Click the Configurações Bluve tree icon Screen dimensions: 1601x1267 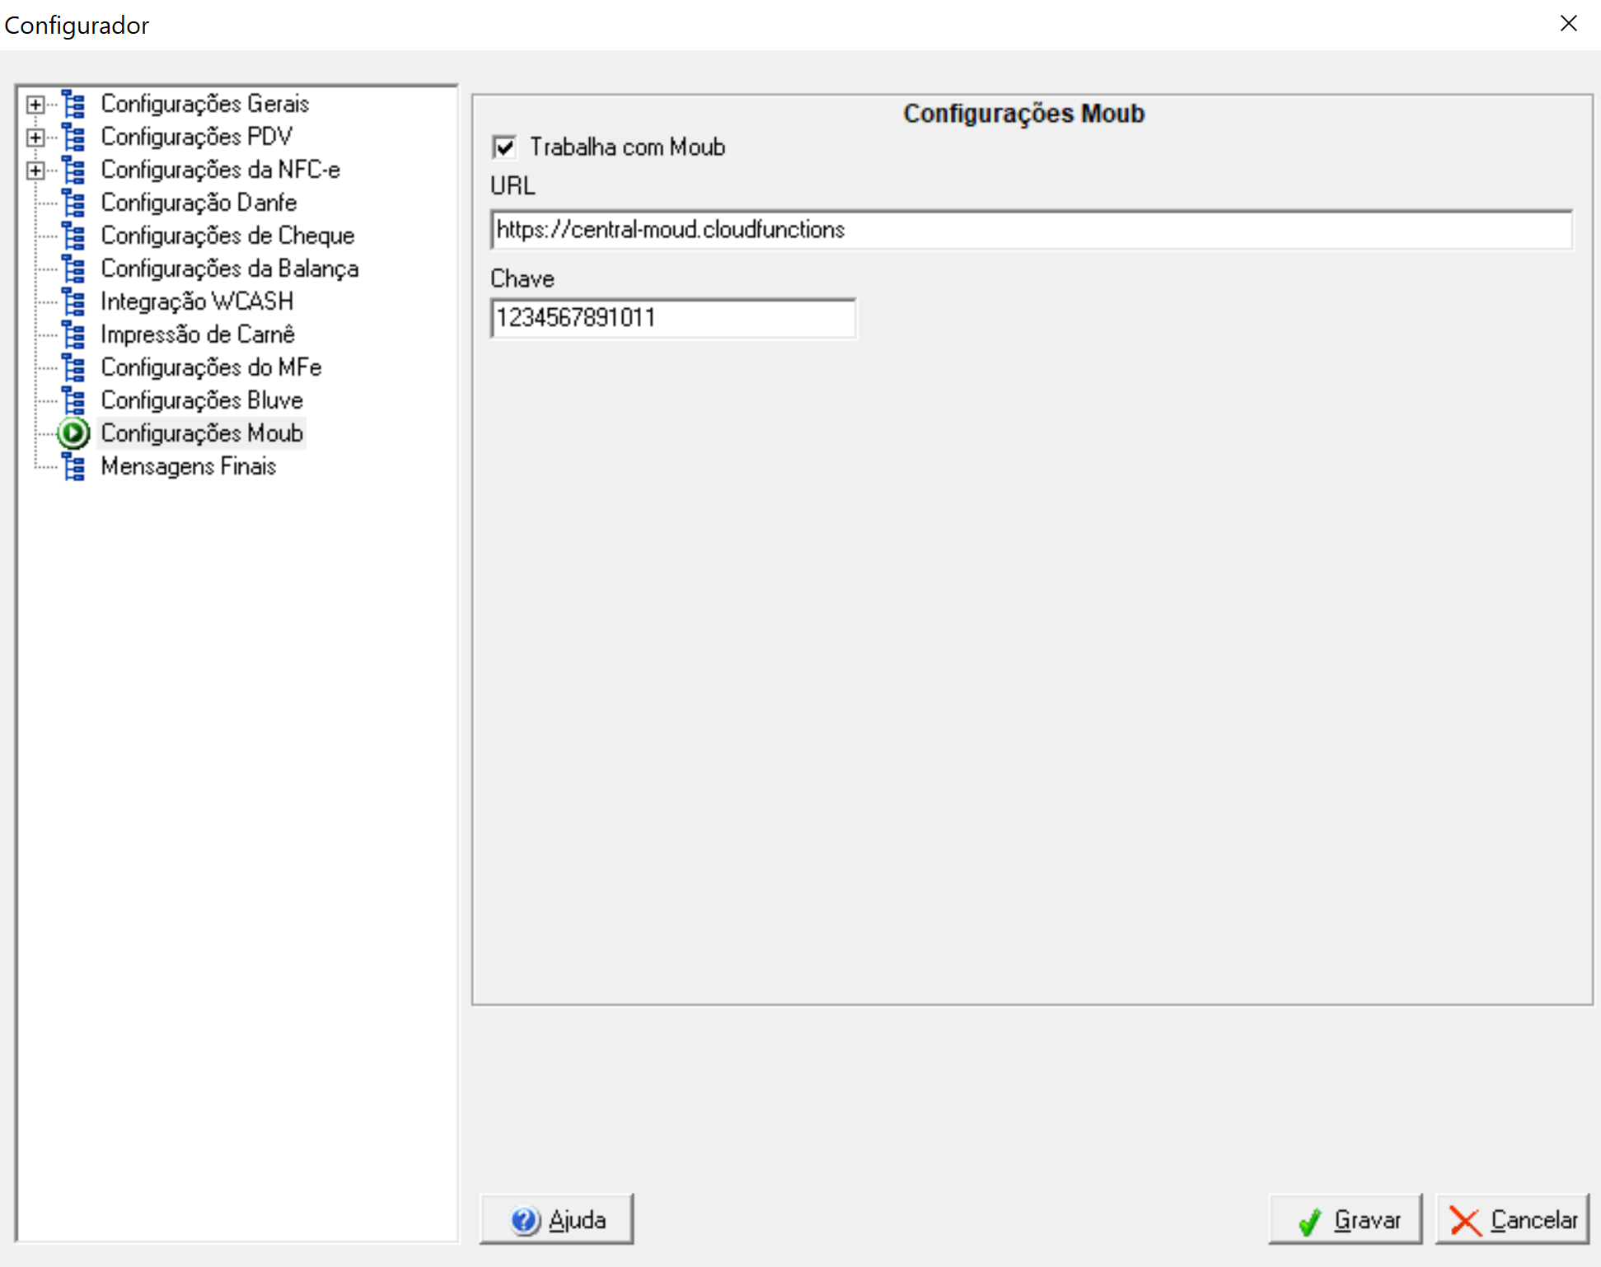coord(73,400)
